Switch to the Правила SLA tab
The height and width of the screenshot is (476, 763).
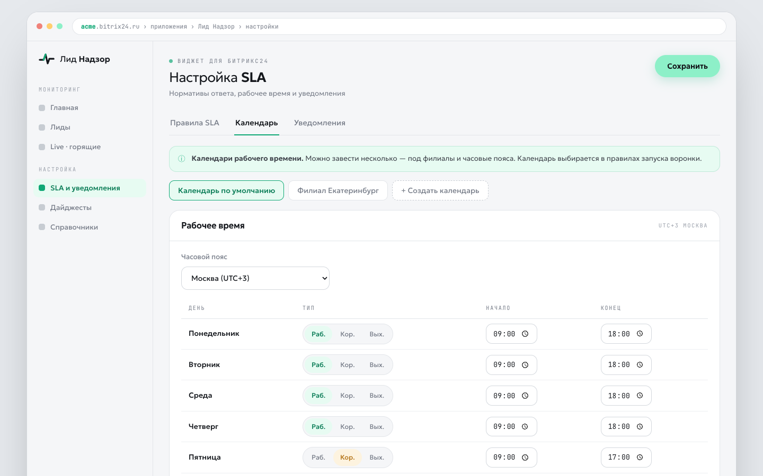(194, 123)
